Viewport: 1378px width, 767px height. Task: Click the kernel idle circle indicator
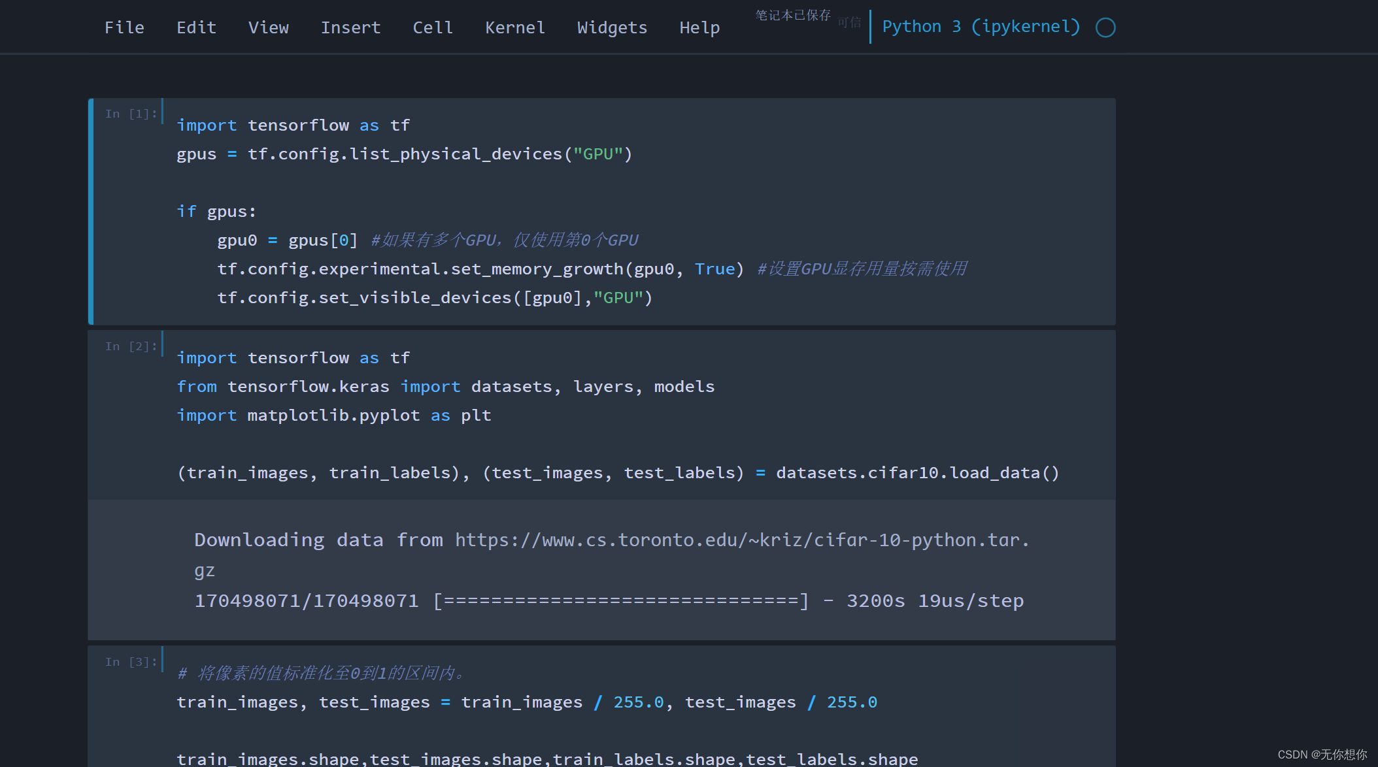tap(1105, 27)
